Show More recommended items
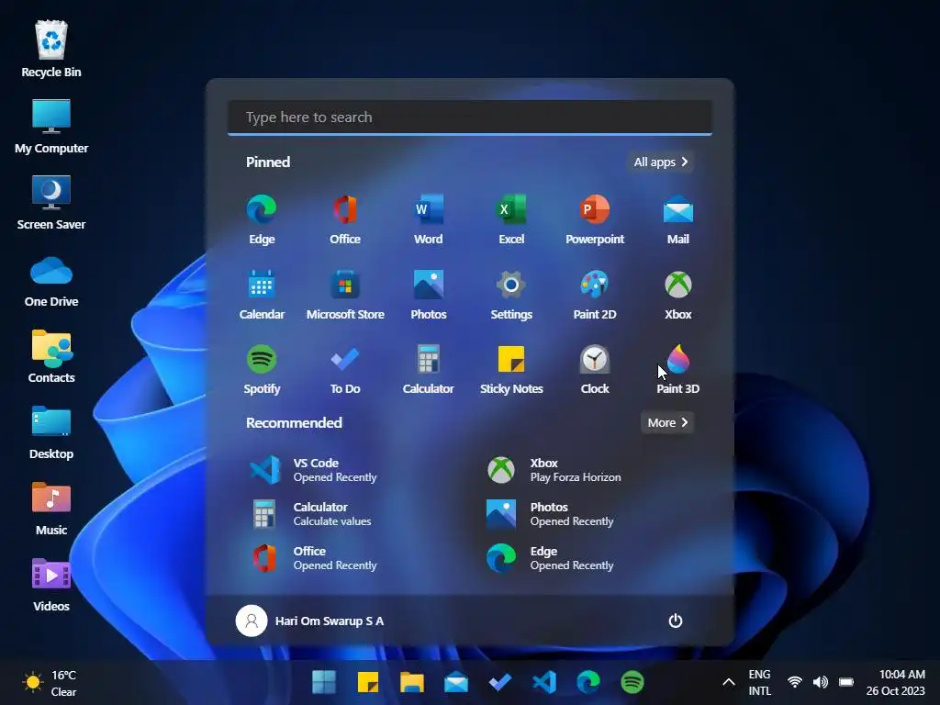 tap(667, 422)
